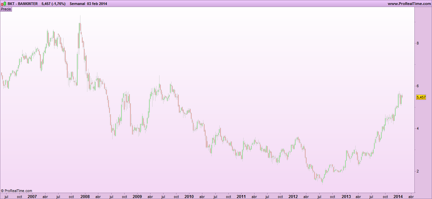Click the 6 level on price axis

(x=418, y=86)
